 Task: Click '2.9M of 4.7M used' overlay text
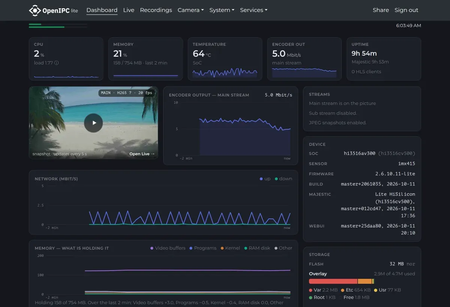[394, 274]
